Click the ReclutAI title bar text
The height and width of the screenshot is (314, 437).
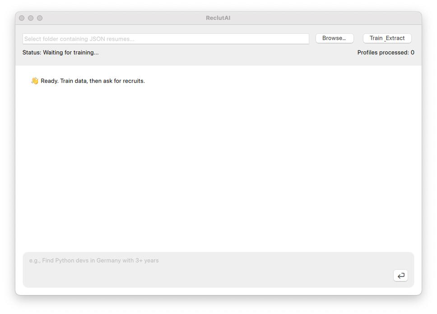pos(218,18)
